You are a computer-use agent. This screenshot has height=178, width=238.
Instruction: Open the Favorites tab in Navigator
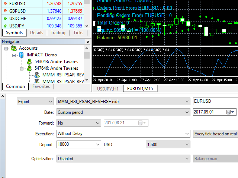[41, 86]
